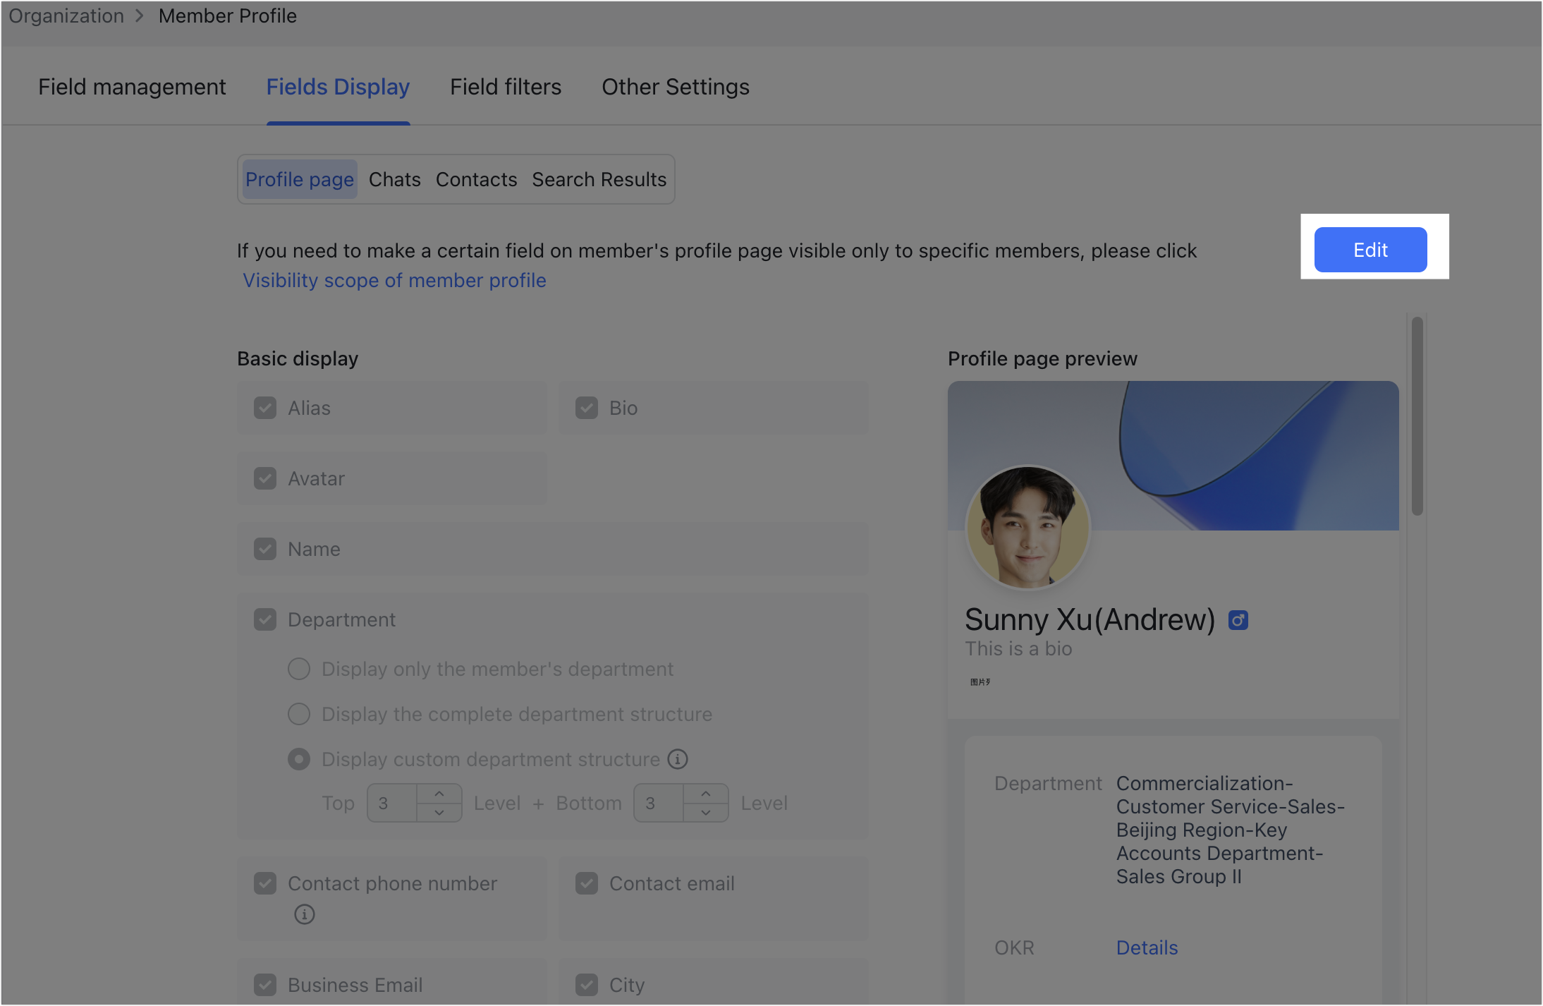Open the Search Results sub-tab

599,179
